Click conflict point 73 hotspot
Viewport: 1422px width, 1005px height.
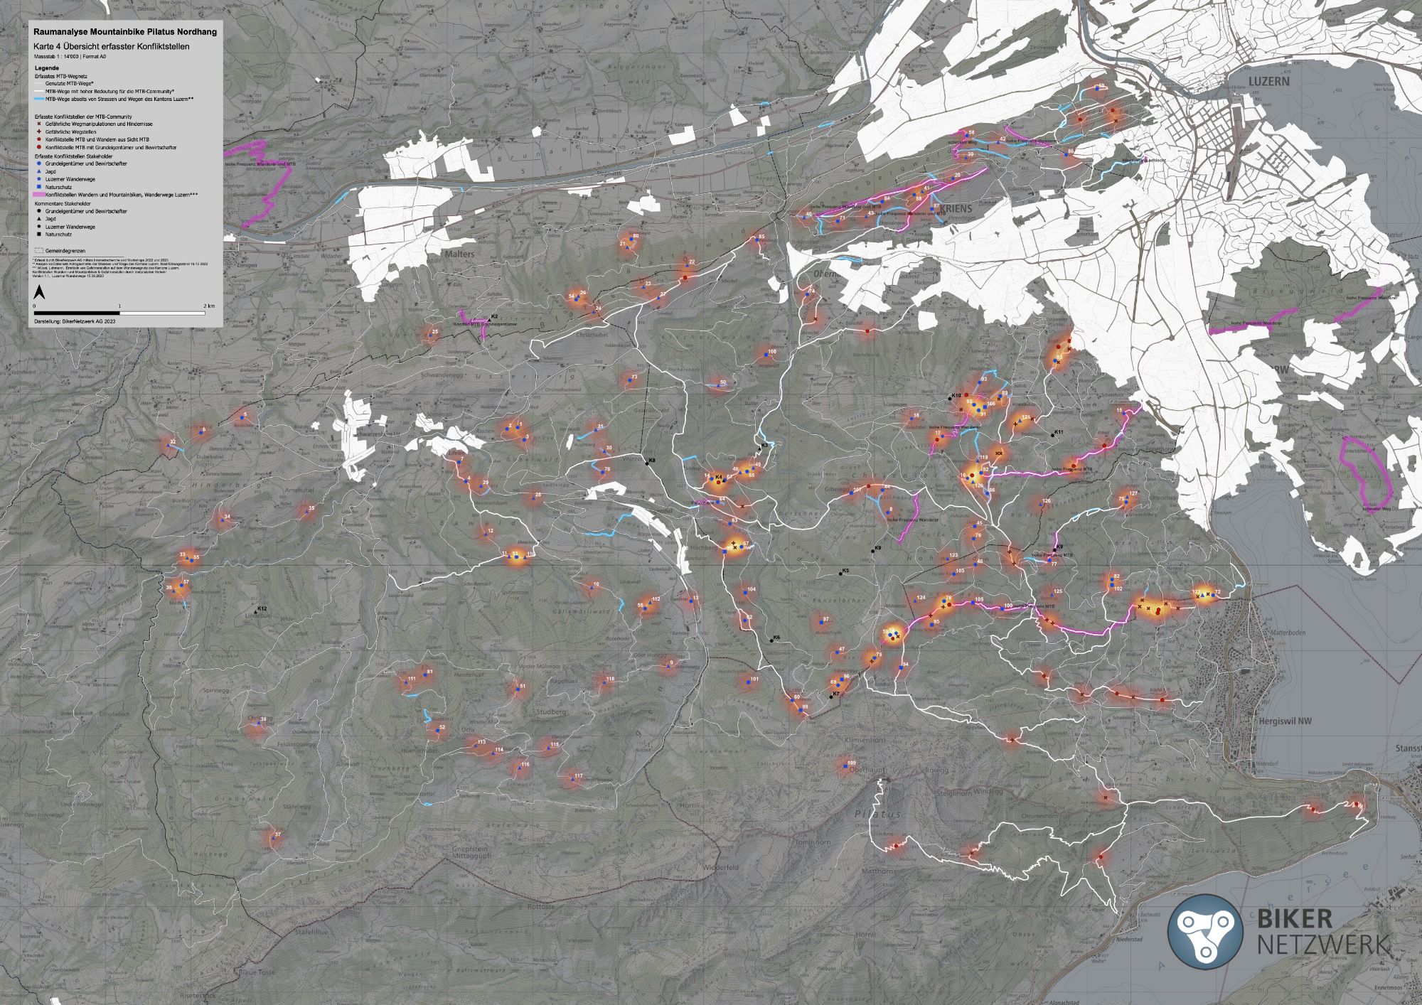tap(629, 380)
